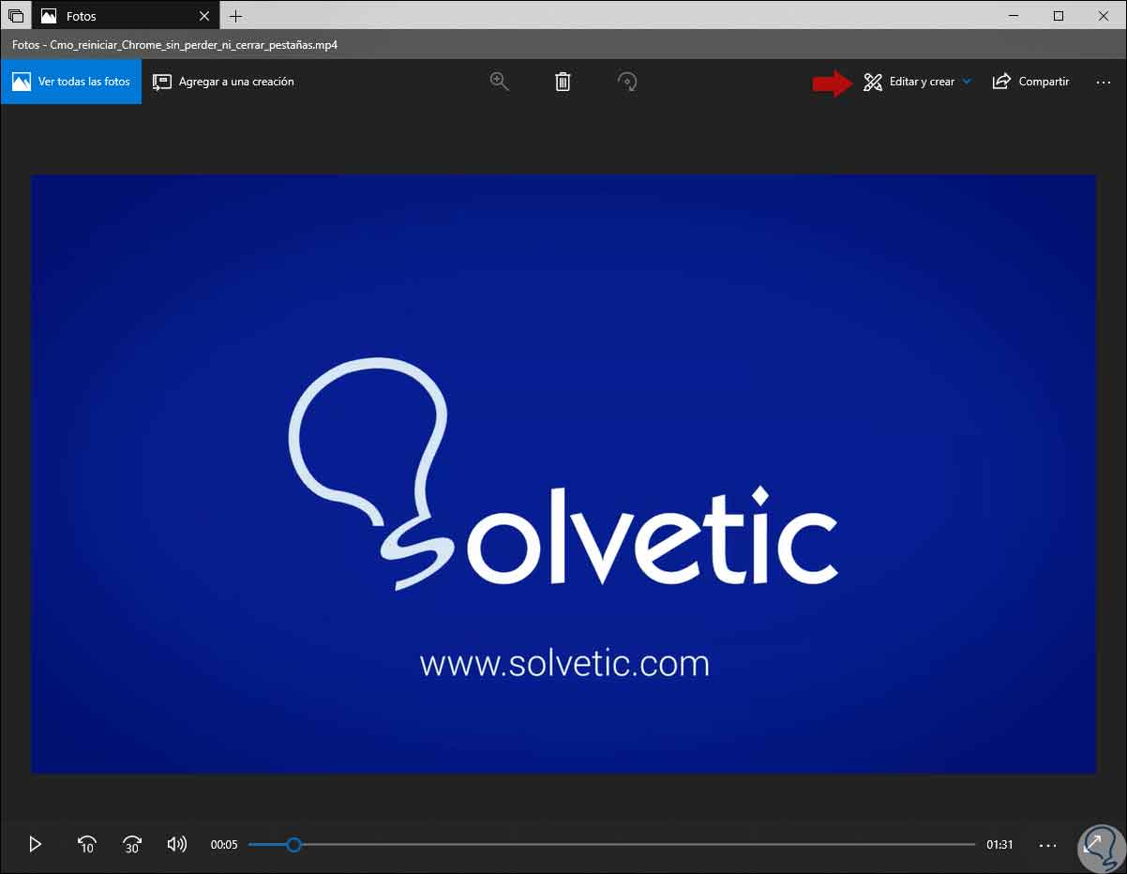Open top toolbar more options ellipsis
Screen dimensions: 1127x874
pos(1103,82)
